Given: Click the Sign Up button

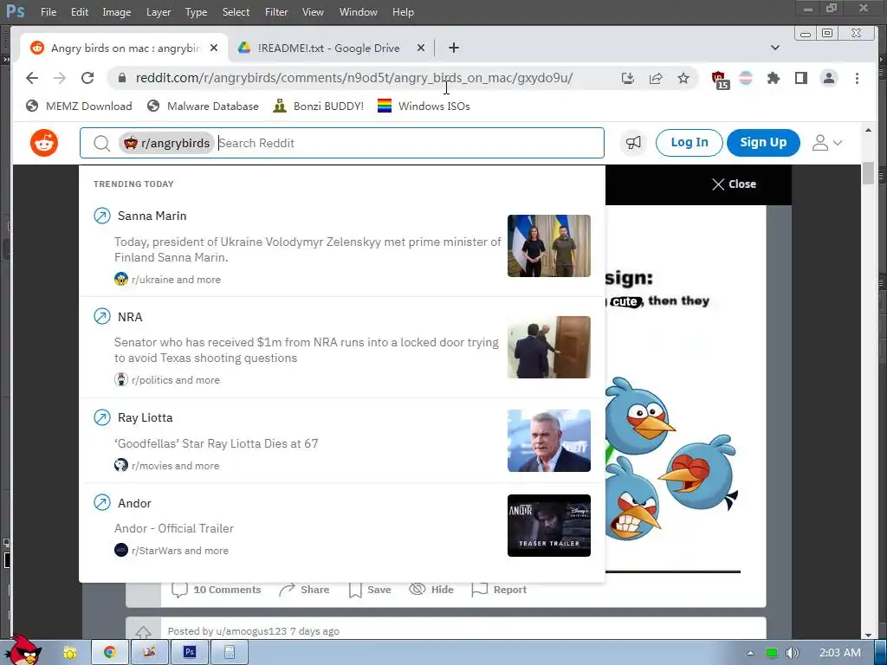Looking at the screenshot, I should [x=763, y=143].
